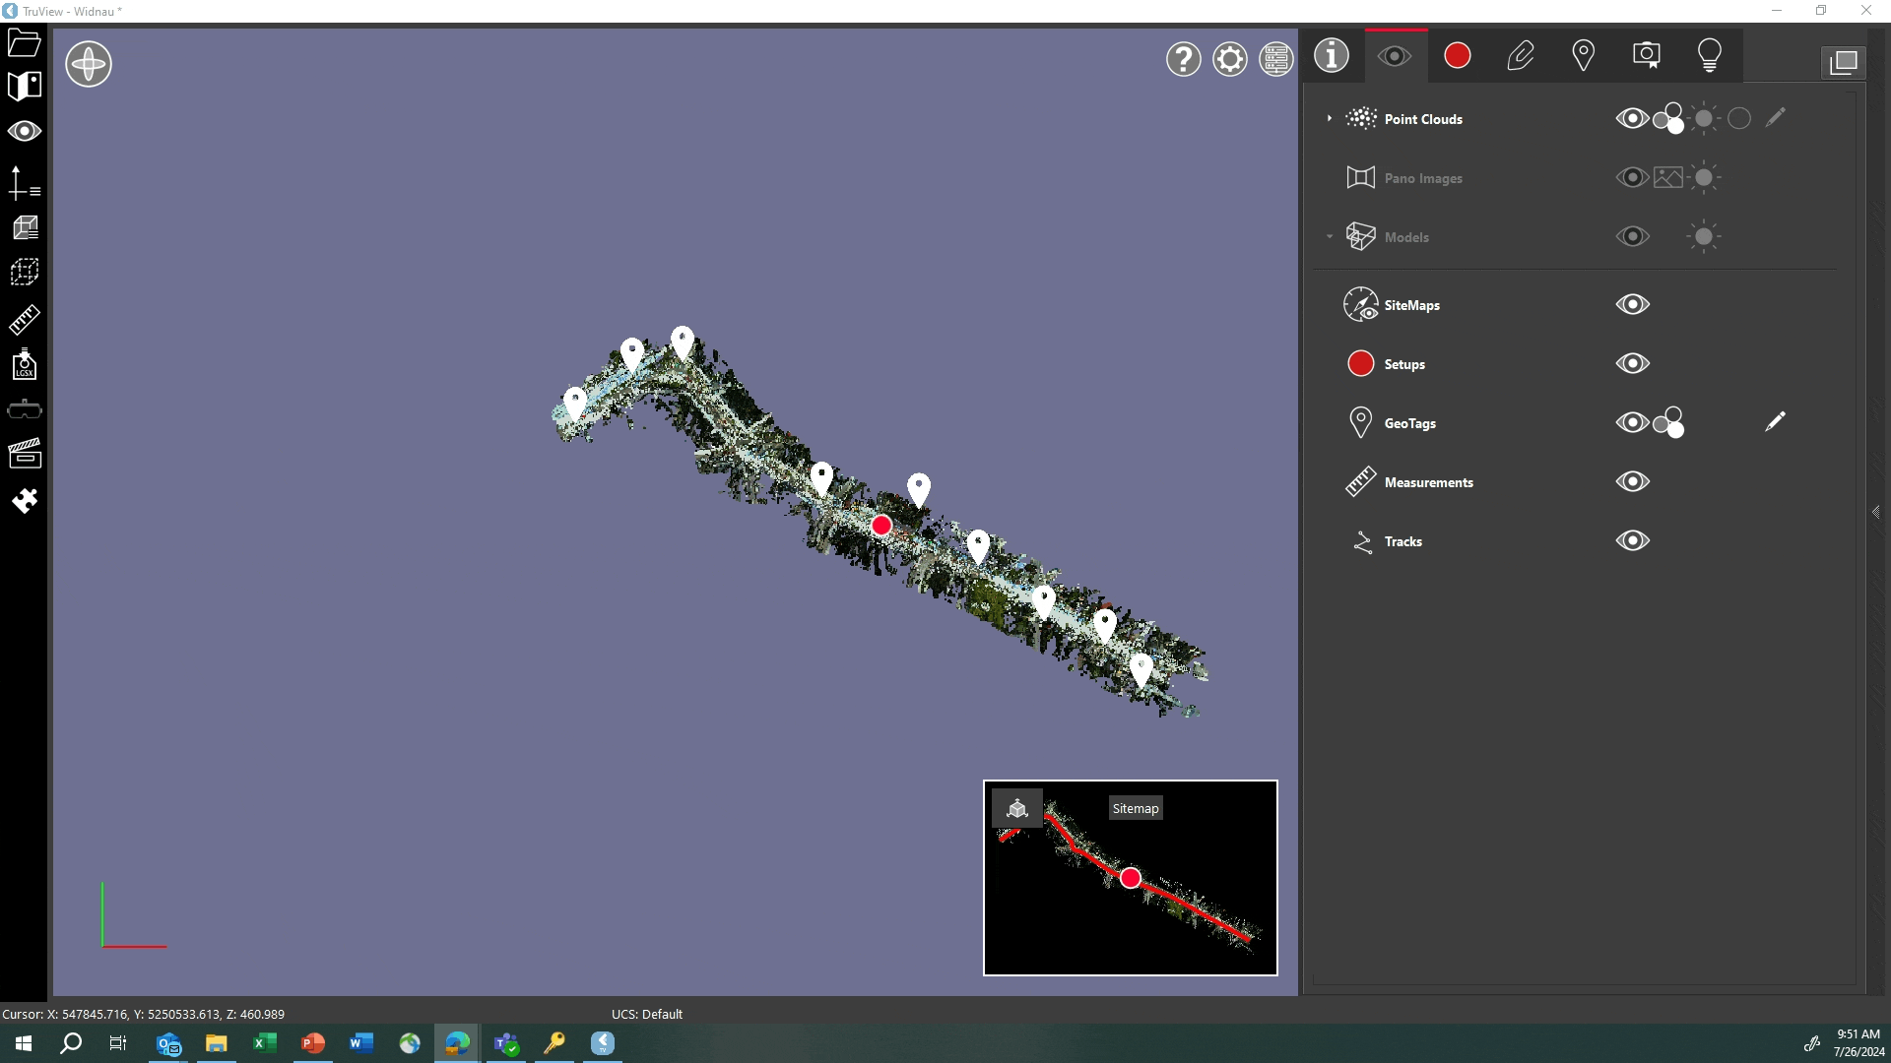Open the lighting bulb panel tab
The image size is (1891, 1063).
[1710, 55]
